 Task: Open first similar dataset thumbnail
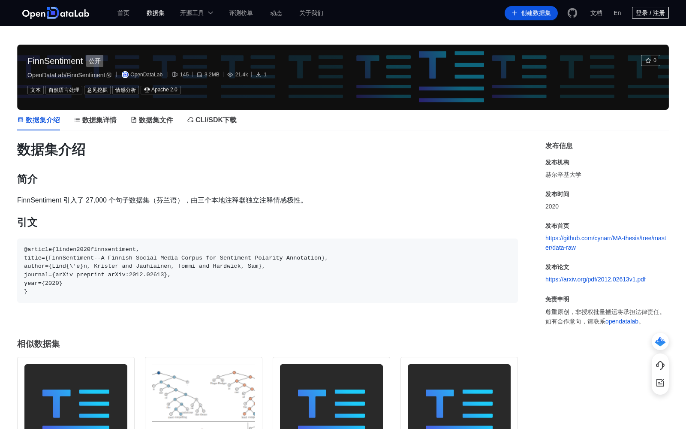tap(76, 396)
